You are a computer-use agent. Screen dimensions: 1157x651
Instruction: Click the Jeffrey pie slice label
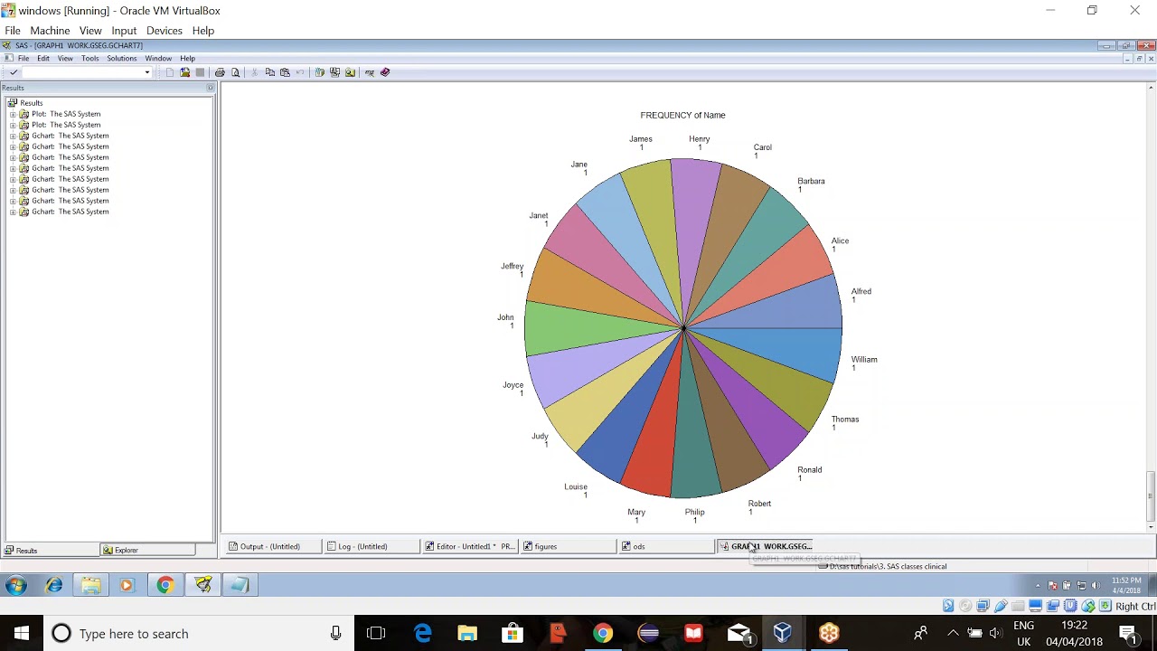[513, 266]
